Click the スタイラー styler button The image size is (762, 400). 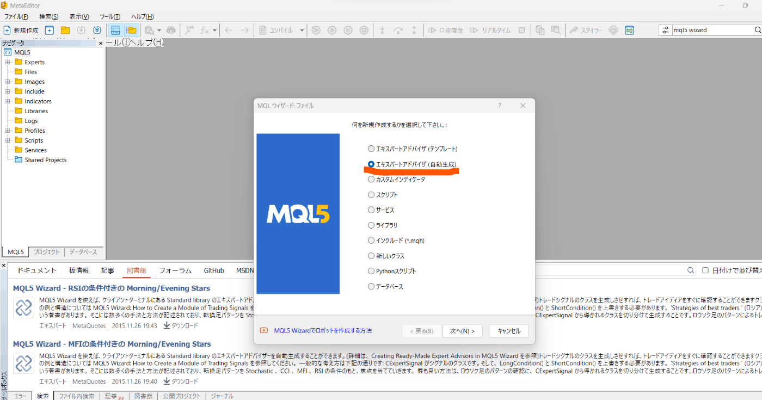586,30
